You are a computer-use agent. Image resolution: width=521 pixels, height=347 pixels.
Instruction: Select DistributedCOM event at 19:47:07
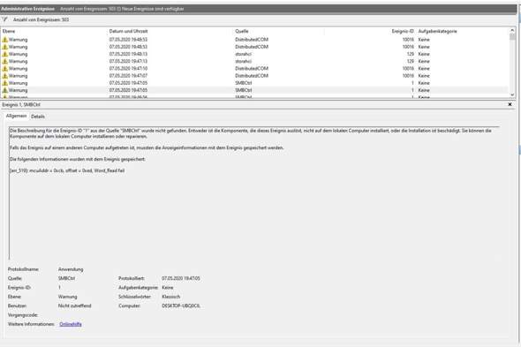[x=254, y=76]
